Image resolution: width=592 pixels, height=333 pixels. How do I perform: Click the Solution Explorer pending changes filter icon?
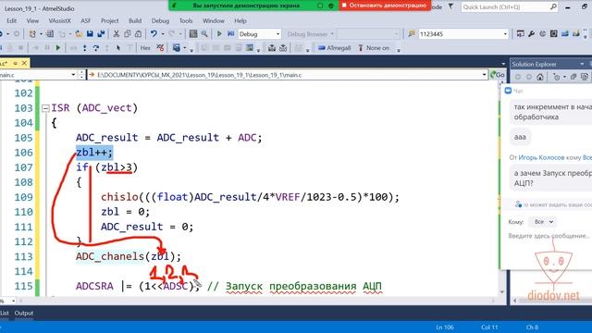(556, 77)
